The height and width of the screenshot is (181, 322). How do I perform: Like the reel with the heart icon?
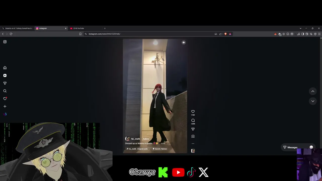pyautogui.click(x=193, y=112)
